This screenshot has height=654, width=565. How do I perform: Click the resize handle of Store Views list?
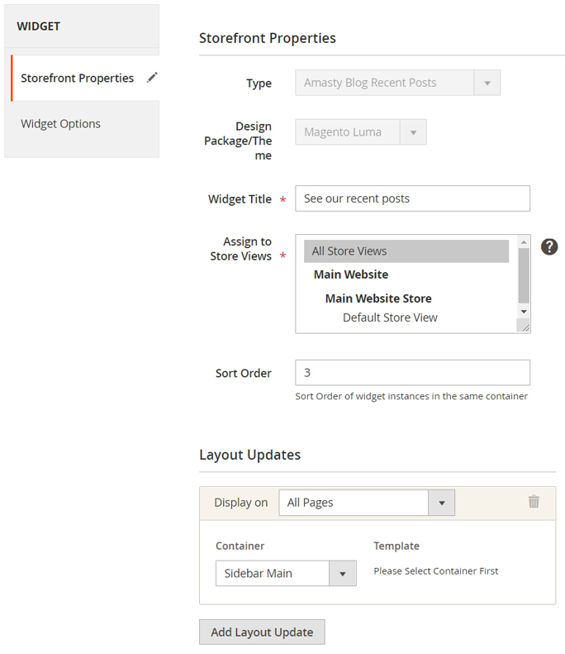tap(524, 327)
